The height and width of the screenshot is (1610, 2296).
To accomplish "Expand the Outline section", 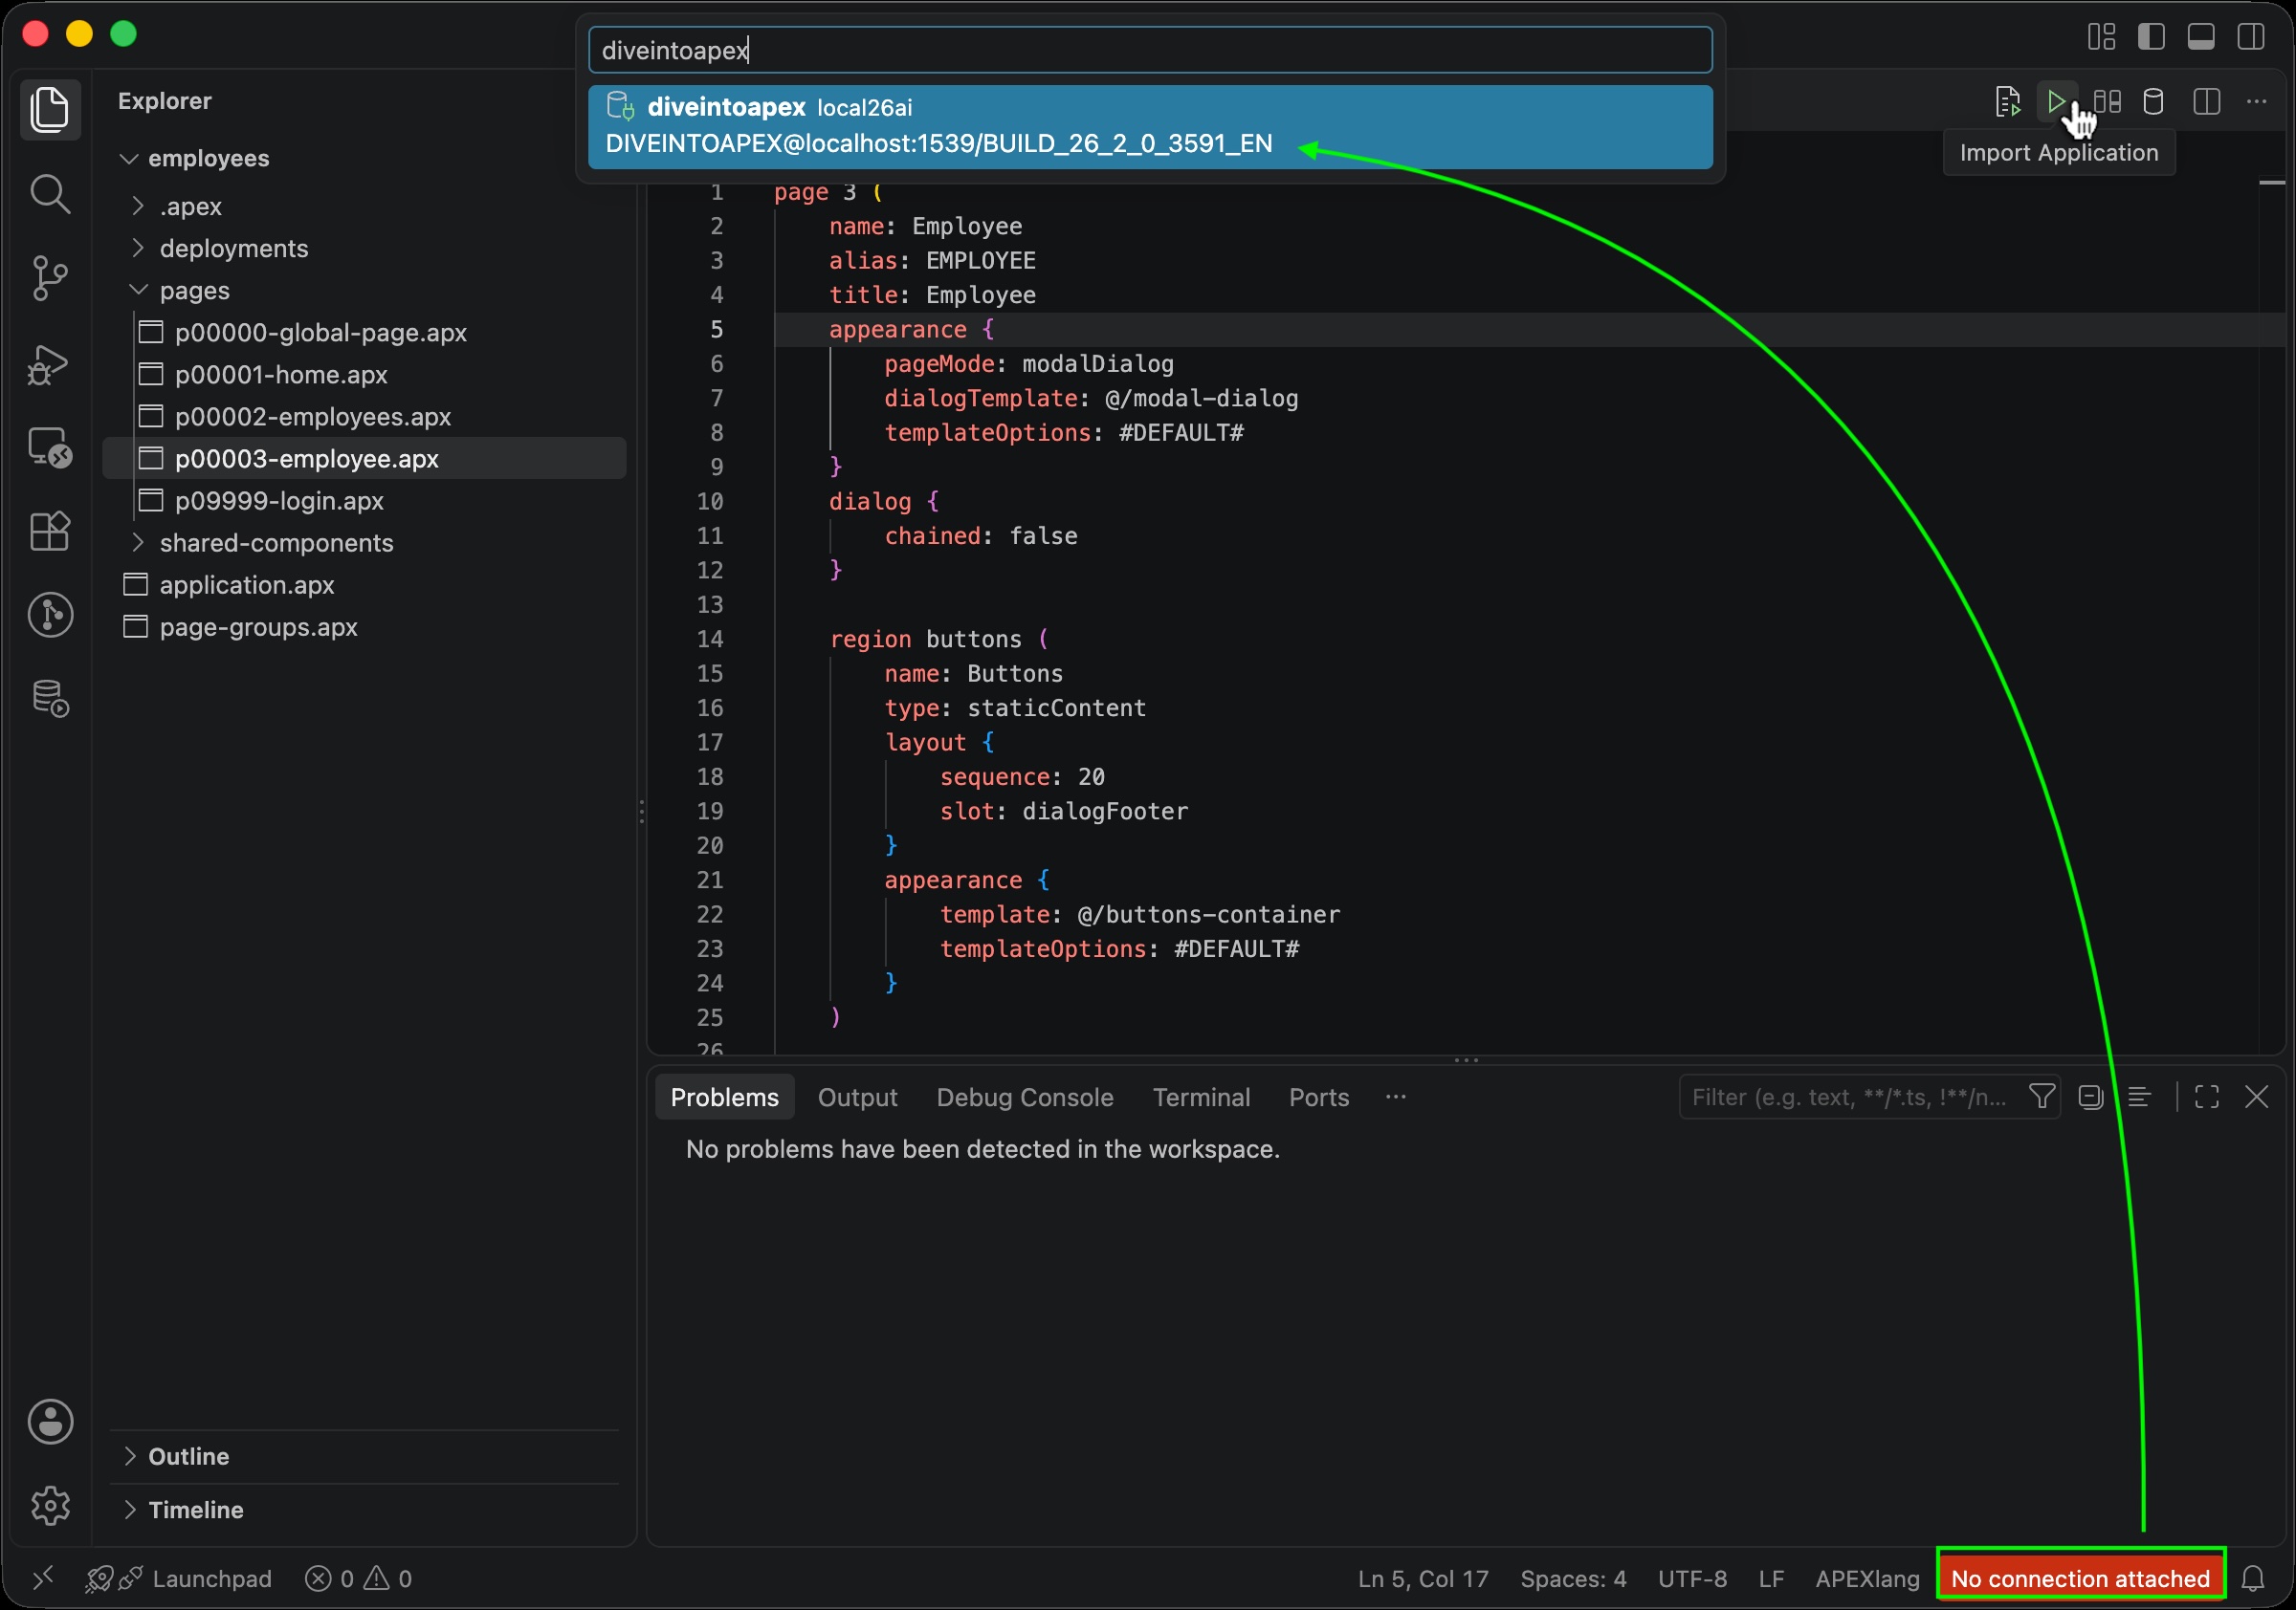I will click(129, 1456).
